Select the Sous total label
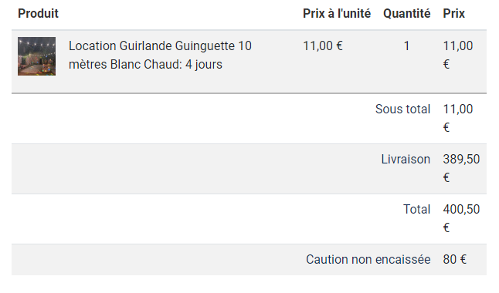The width and height of the screenshot is (499, 293). tap(402, 109)
